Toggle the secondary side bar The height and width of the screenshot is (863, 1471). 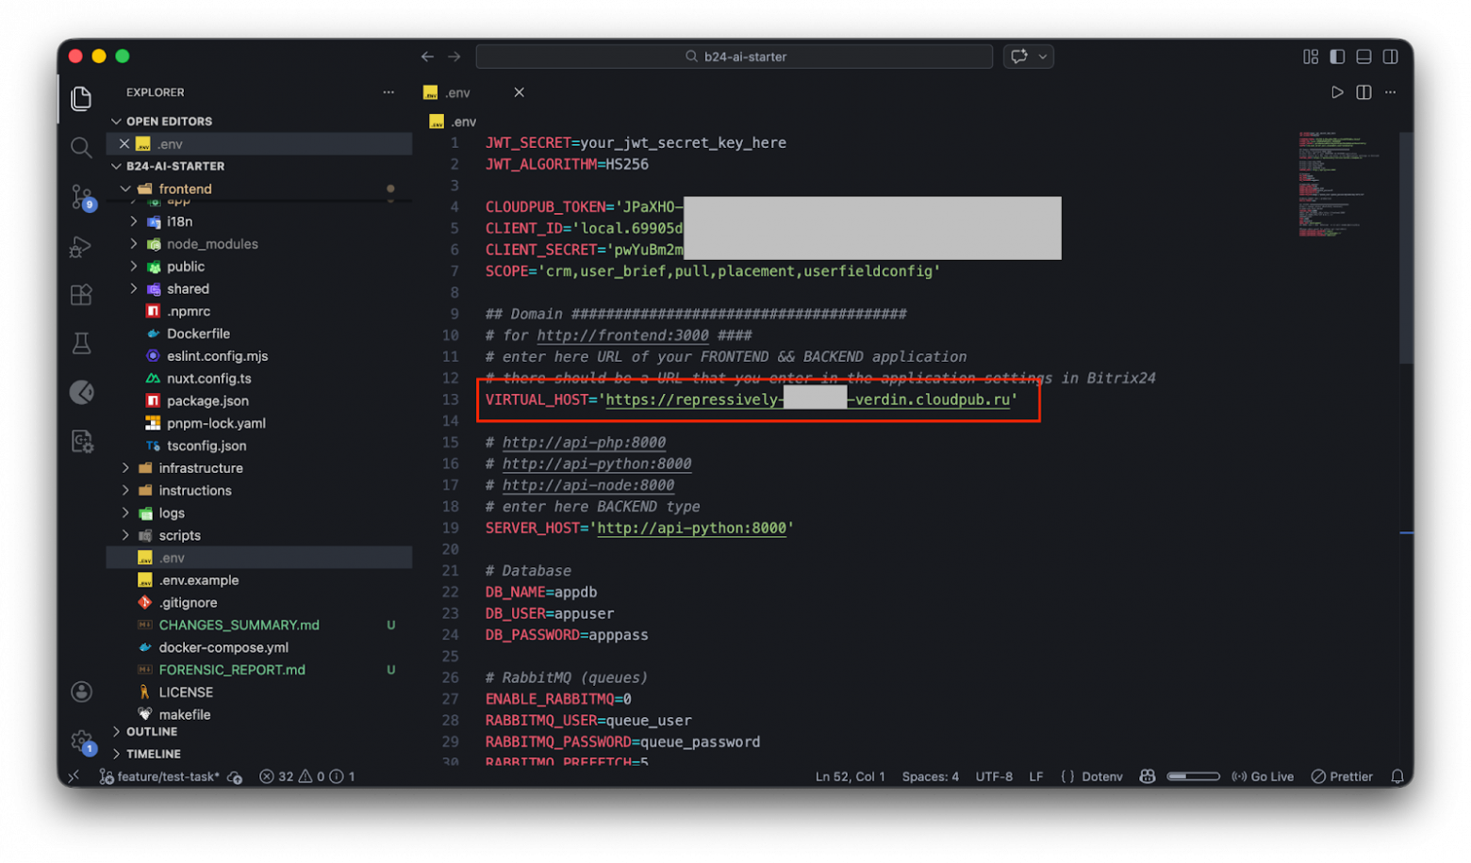click(1390, 57)
